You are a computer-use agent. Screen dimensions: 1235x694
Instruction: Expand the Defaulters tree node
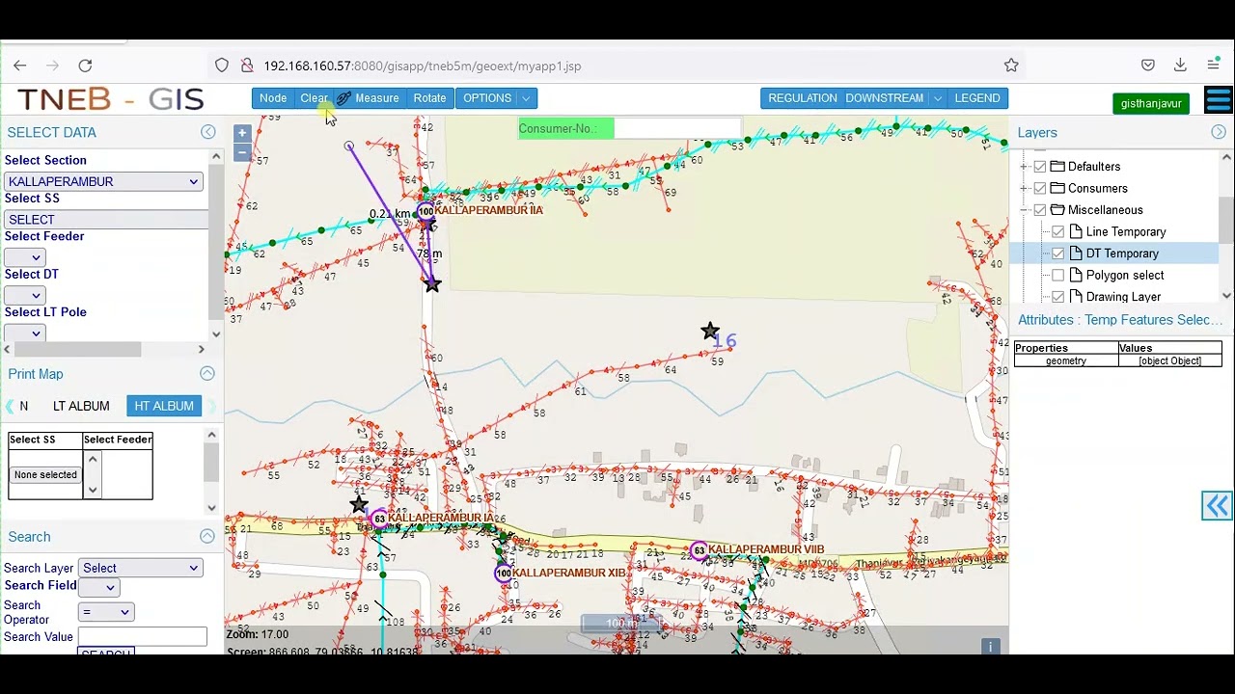point(1024,167)
